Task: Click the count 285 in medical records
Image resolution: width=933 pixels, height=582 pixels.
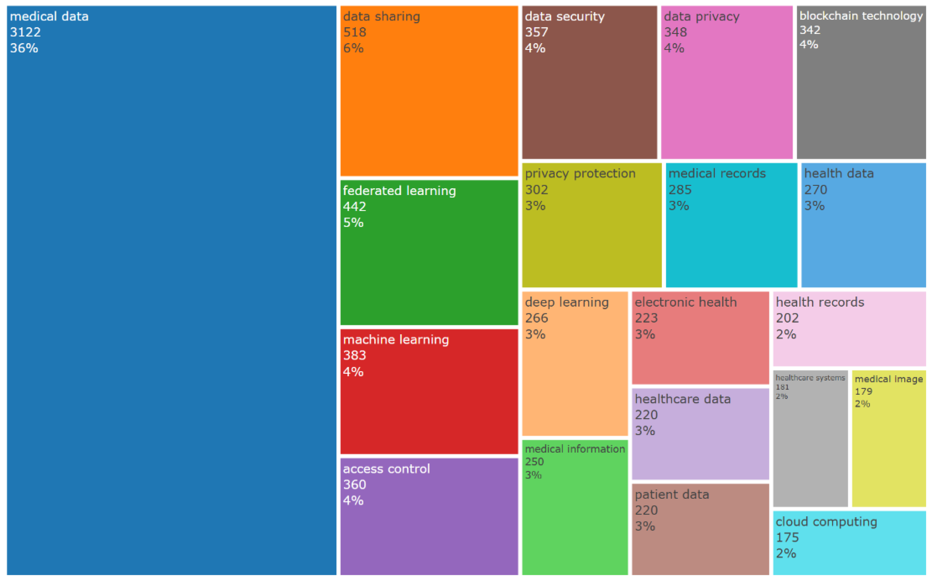Action: [x=680, y=190]
